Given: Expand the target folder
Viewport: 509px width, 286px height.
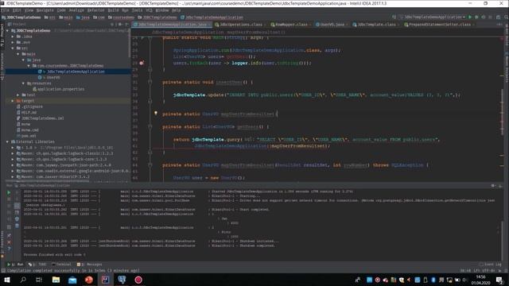Looking at the screenshot, I should tap(13, 101).
